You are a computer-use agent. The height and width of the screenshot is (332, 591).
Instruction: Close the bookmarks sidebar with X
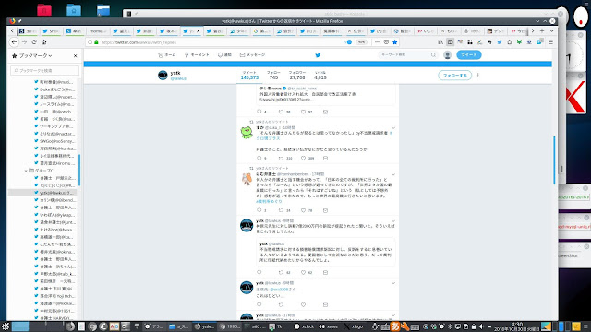pos(75,55)
